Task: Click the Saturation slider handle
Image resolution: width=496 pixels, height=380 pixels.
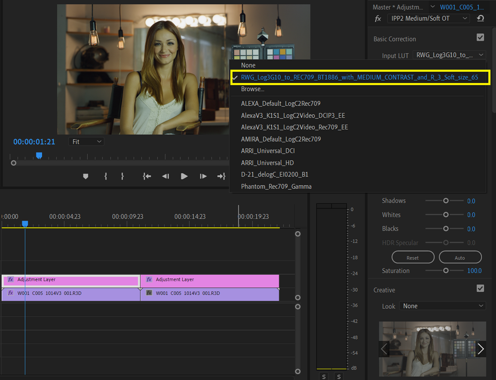Action: 446,271
